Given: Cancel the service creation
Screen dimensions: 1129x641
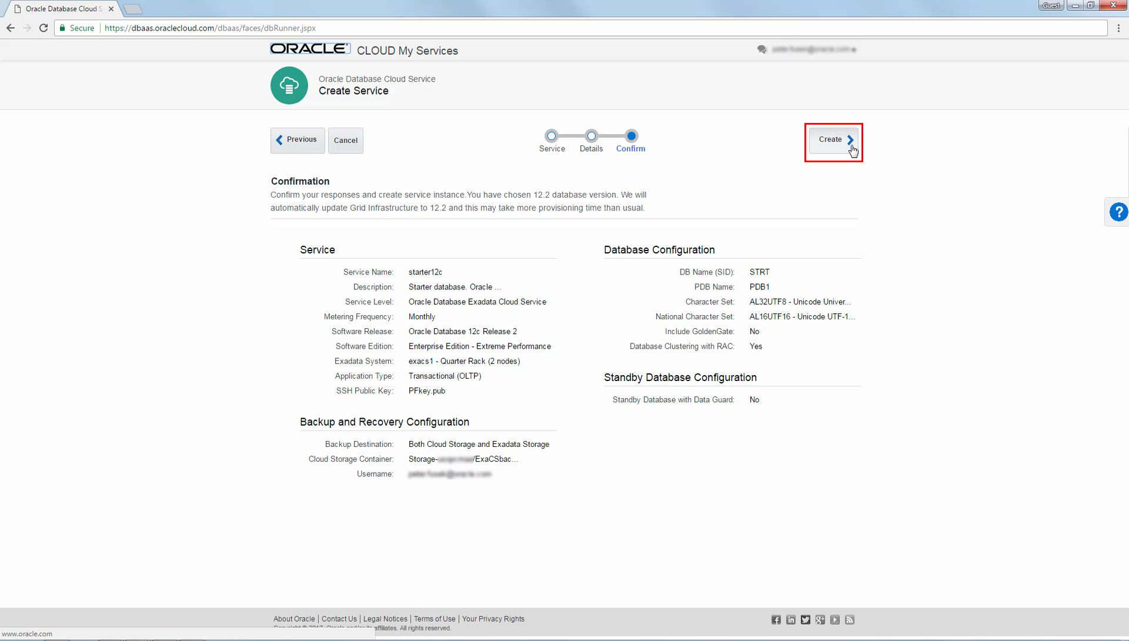Looking at the screenshot, I should pos(346,141).
